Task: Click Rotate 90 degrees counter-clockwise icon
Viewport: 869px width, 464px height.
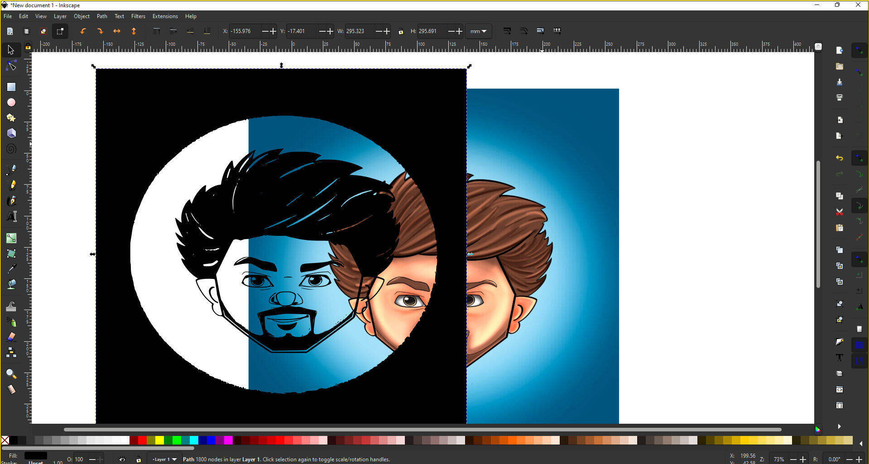Action: point(83,31)
